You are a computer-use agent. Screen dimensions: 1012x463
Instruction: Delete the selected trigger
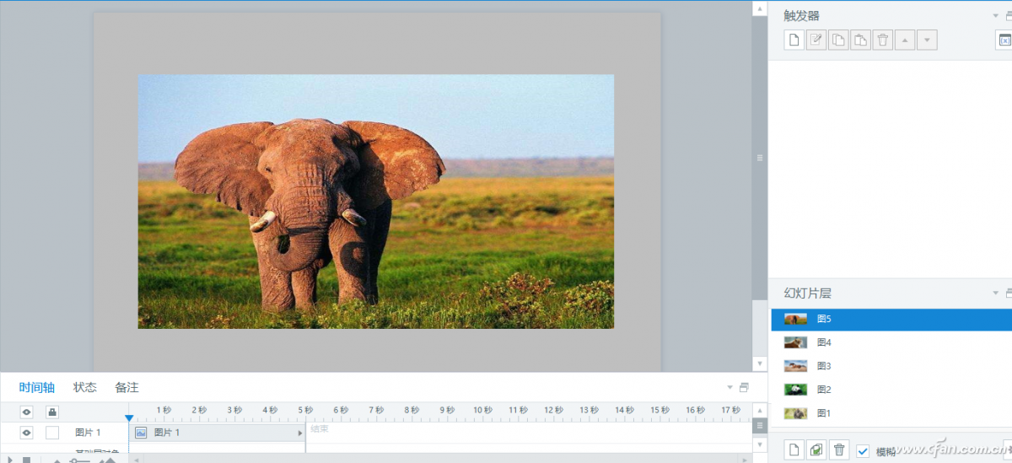tap(882, 40)
